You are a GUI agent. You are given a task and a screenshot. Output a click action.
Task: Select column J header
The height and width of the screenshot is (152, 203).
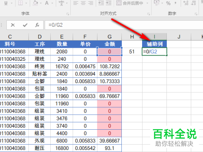click(179, 36)
